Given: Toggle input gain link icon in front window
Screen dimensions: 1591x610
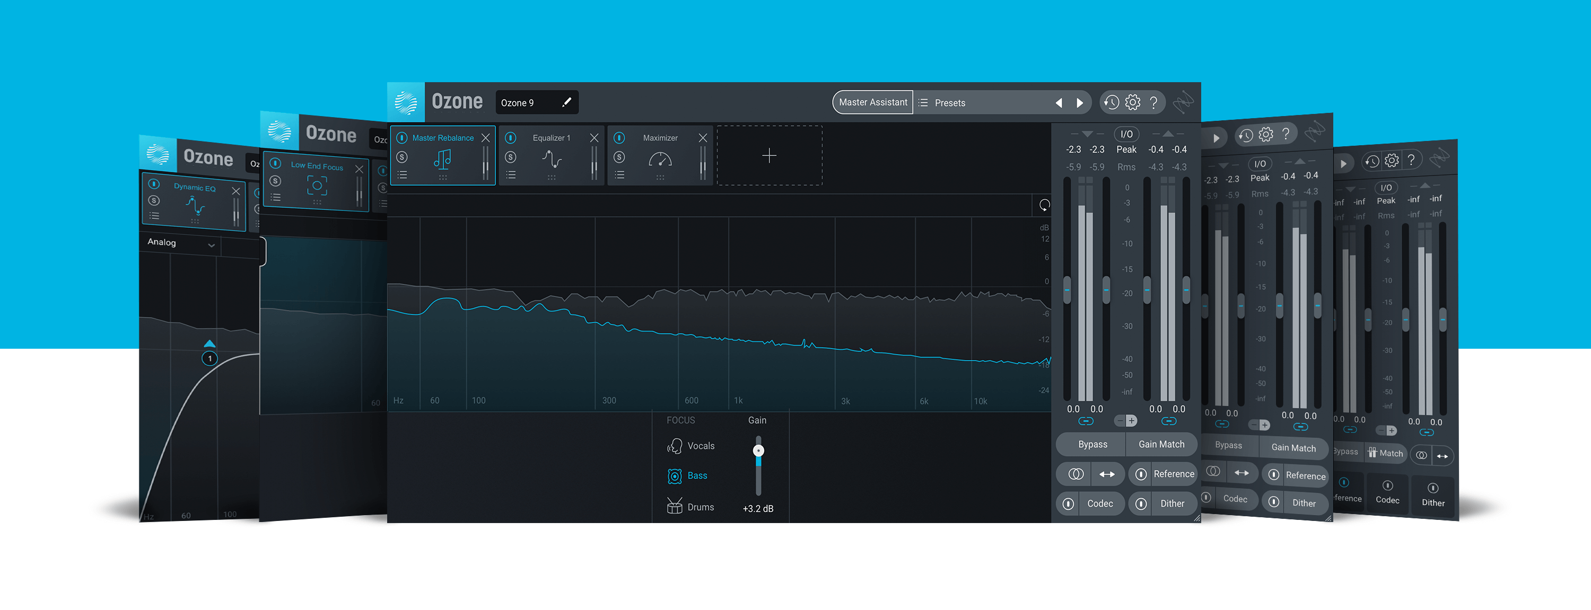Looking at the screenshot, I should 1086,421.
